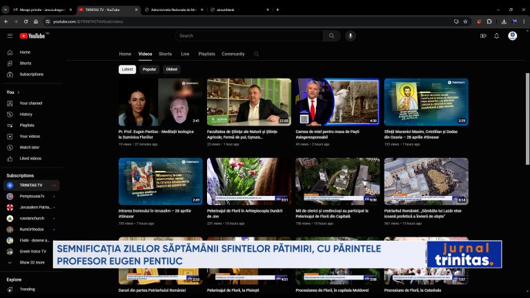Open the browser extensions puzzle icon
The image size is (530, 298).
[489, 21]
